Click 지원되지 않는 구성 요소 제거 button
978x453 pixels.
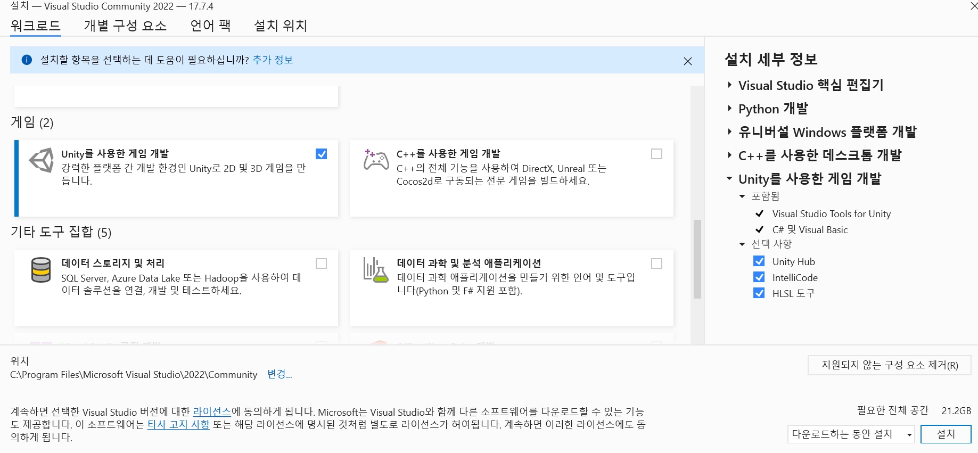pos(890,365)
